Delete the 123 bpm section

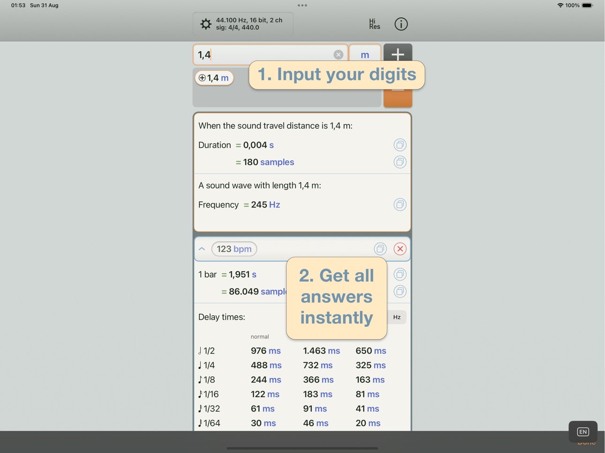click(400, 249)
